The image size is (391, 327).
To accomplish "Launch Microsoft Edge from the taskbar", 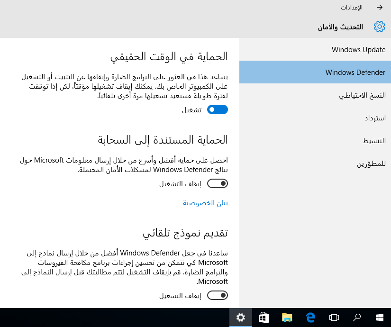I will (311, 318).
